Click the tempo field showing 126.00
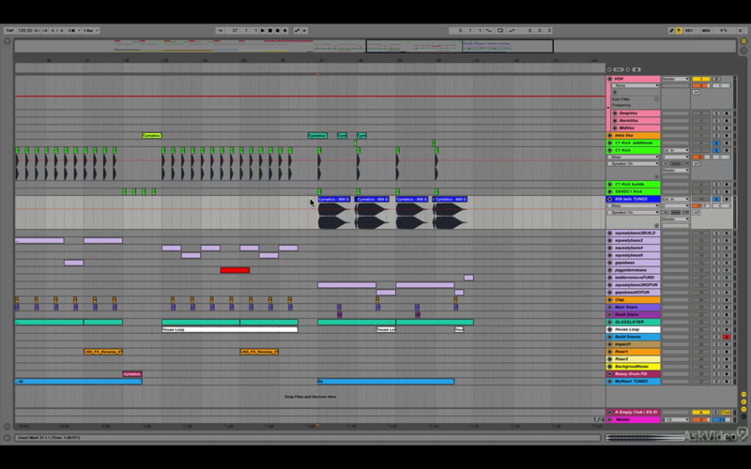Screen dimensions: 751x469 click(25, 31)
